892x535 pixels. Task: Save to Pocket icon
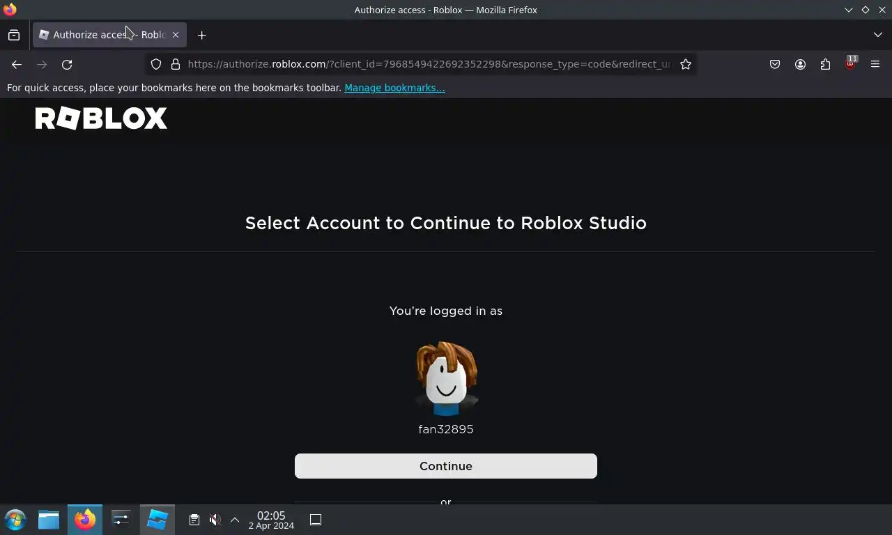775,64
